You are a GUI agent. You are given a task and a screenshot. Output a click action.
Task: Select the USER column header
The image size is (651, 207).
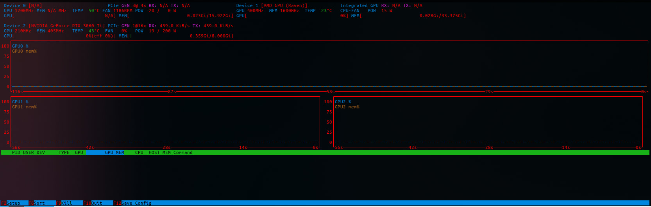click(29, 152)
